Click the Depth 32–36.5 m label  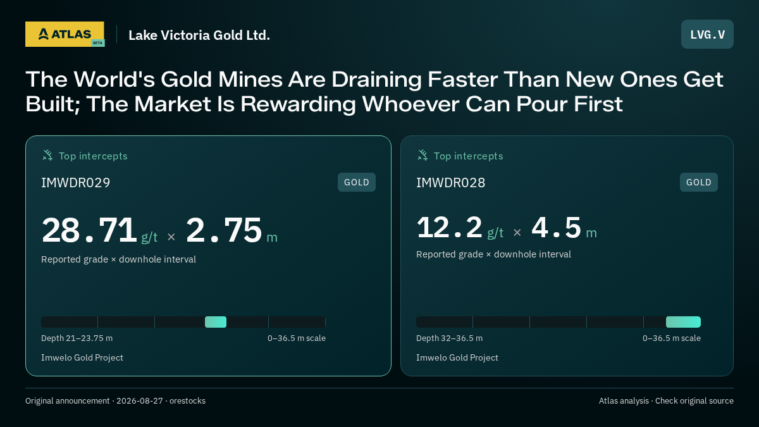(449, 338)
